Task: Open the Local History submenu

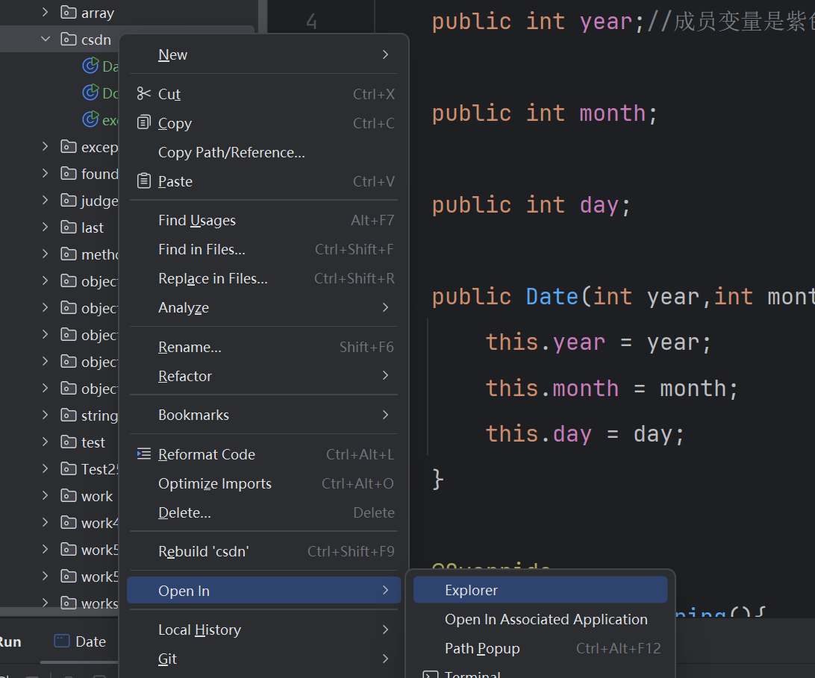Action: [263, 630]
